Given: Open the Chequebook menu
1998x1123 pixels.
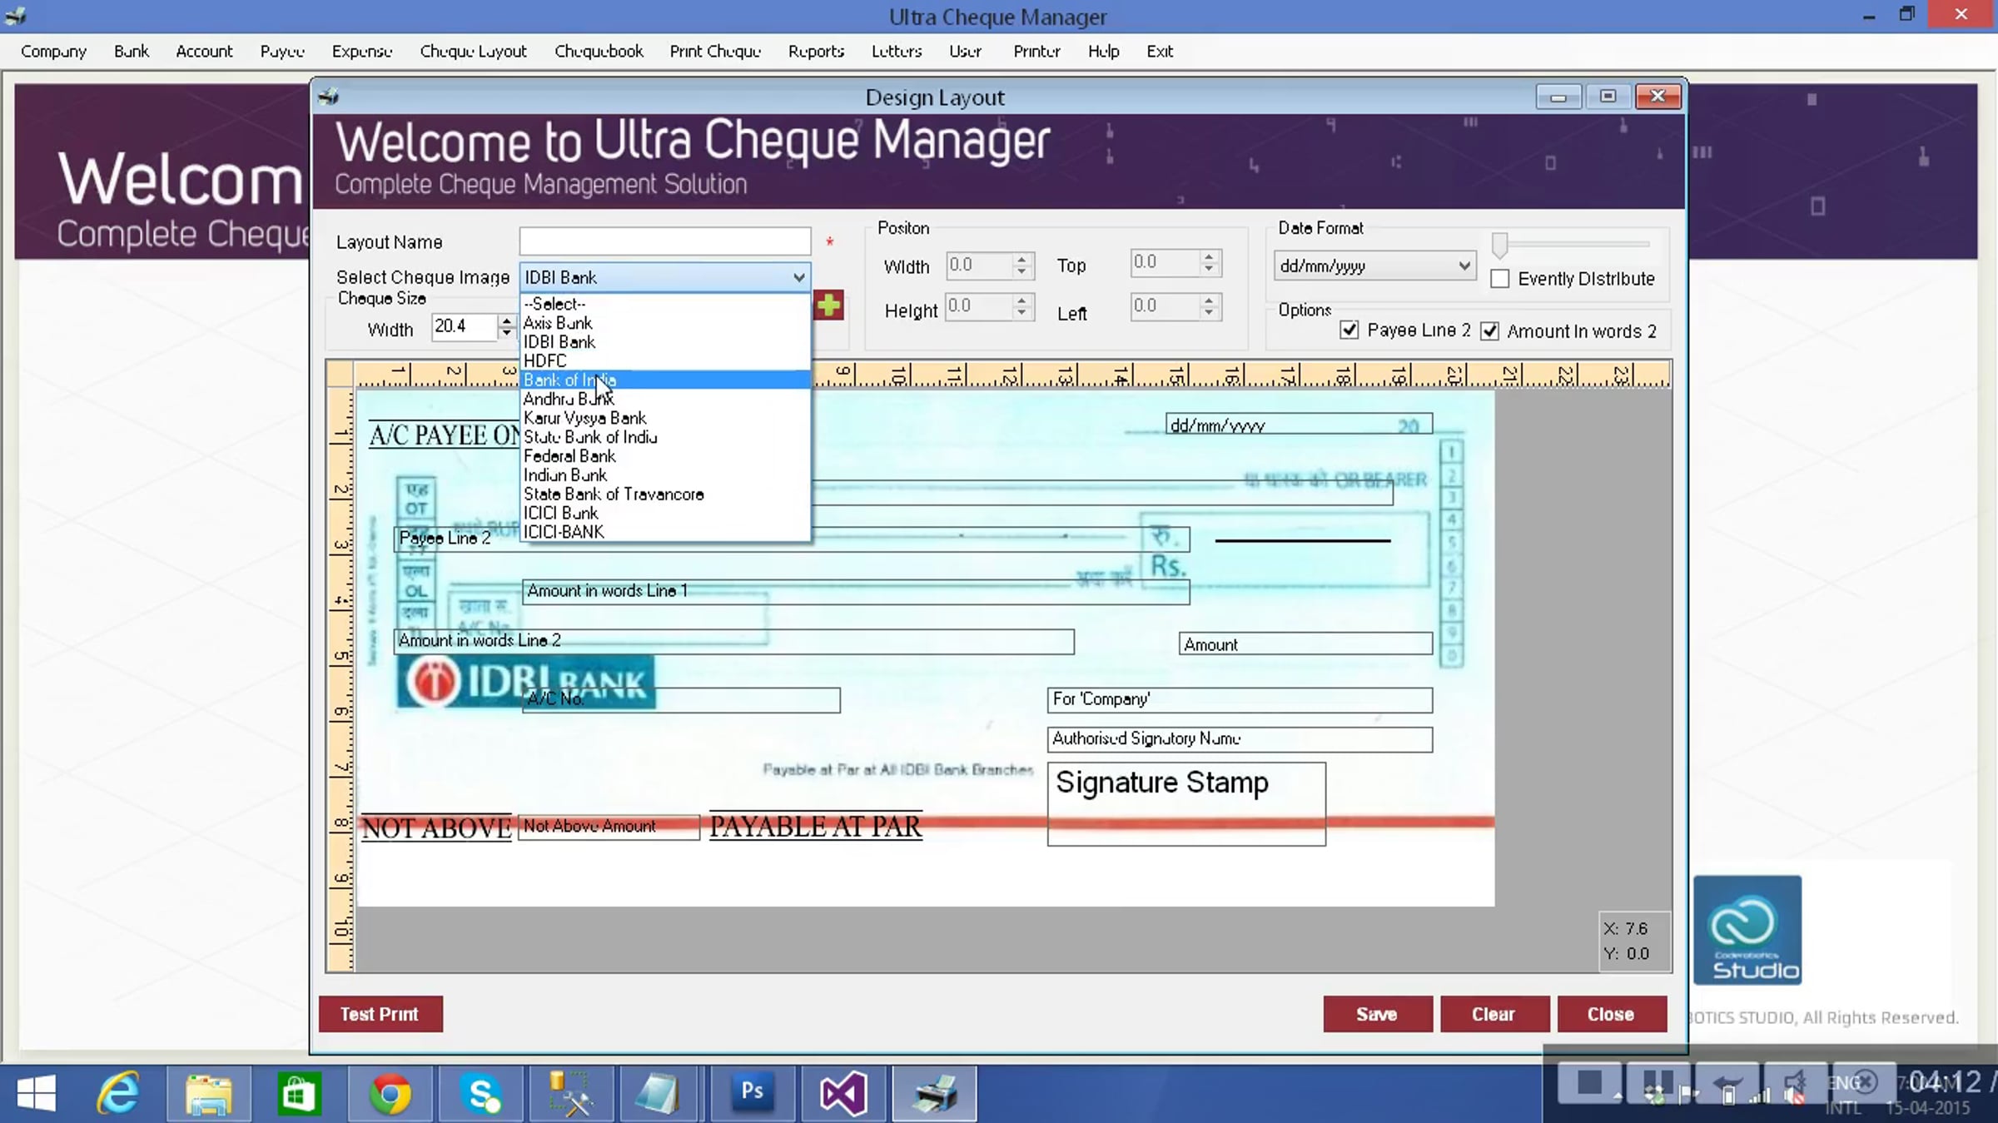Looking at the screenshot, I should pos(599,52).
